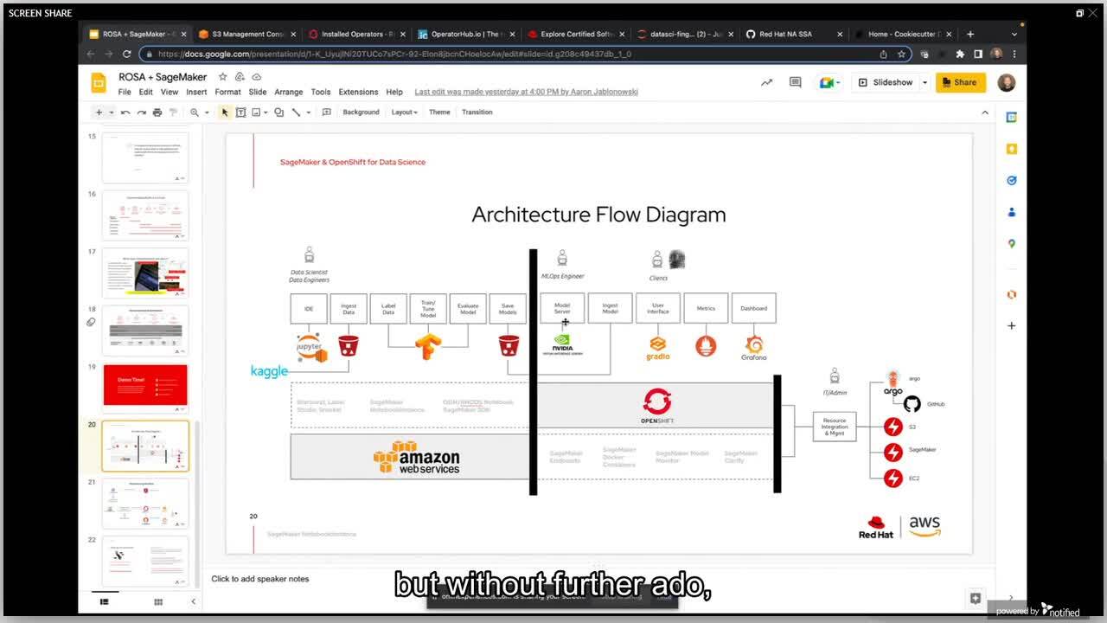Click the yellow Share button
This screenshot has width=1107, height=623.
960,82
